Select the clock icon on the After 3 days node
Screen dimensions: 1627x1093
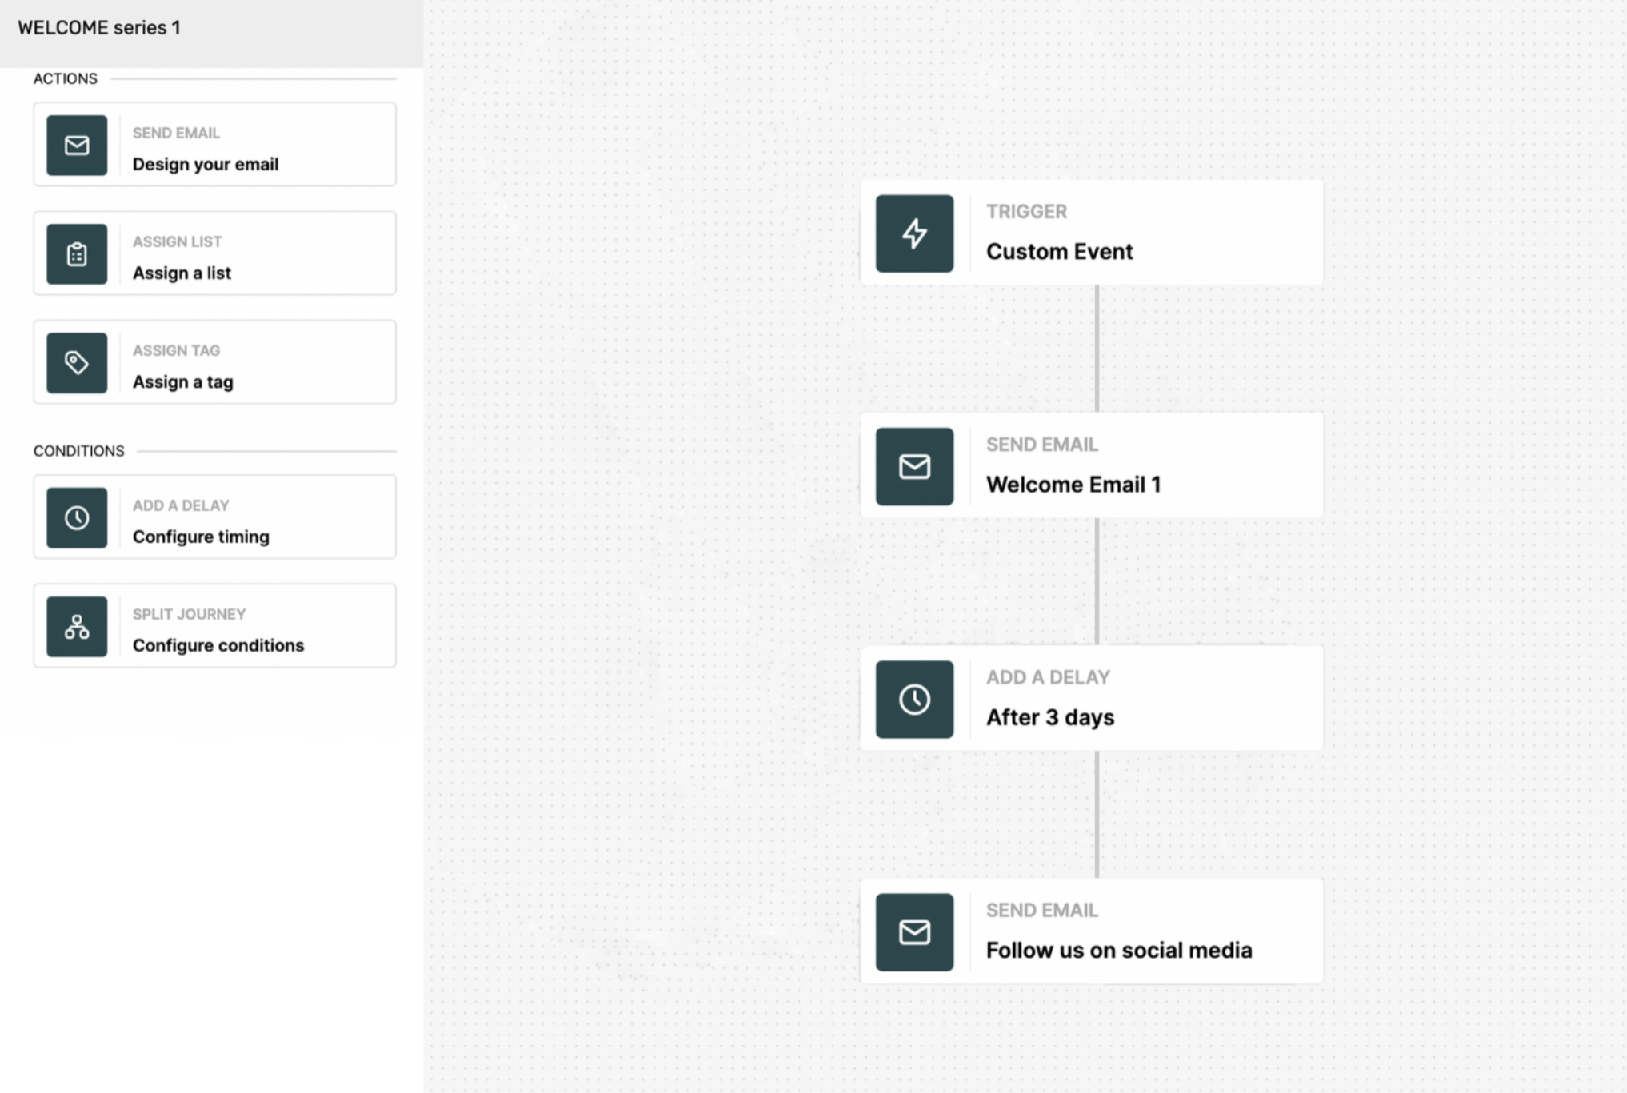(x=914, y=698)
